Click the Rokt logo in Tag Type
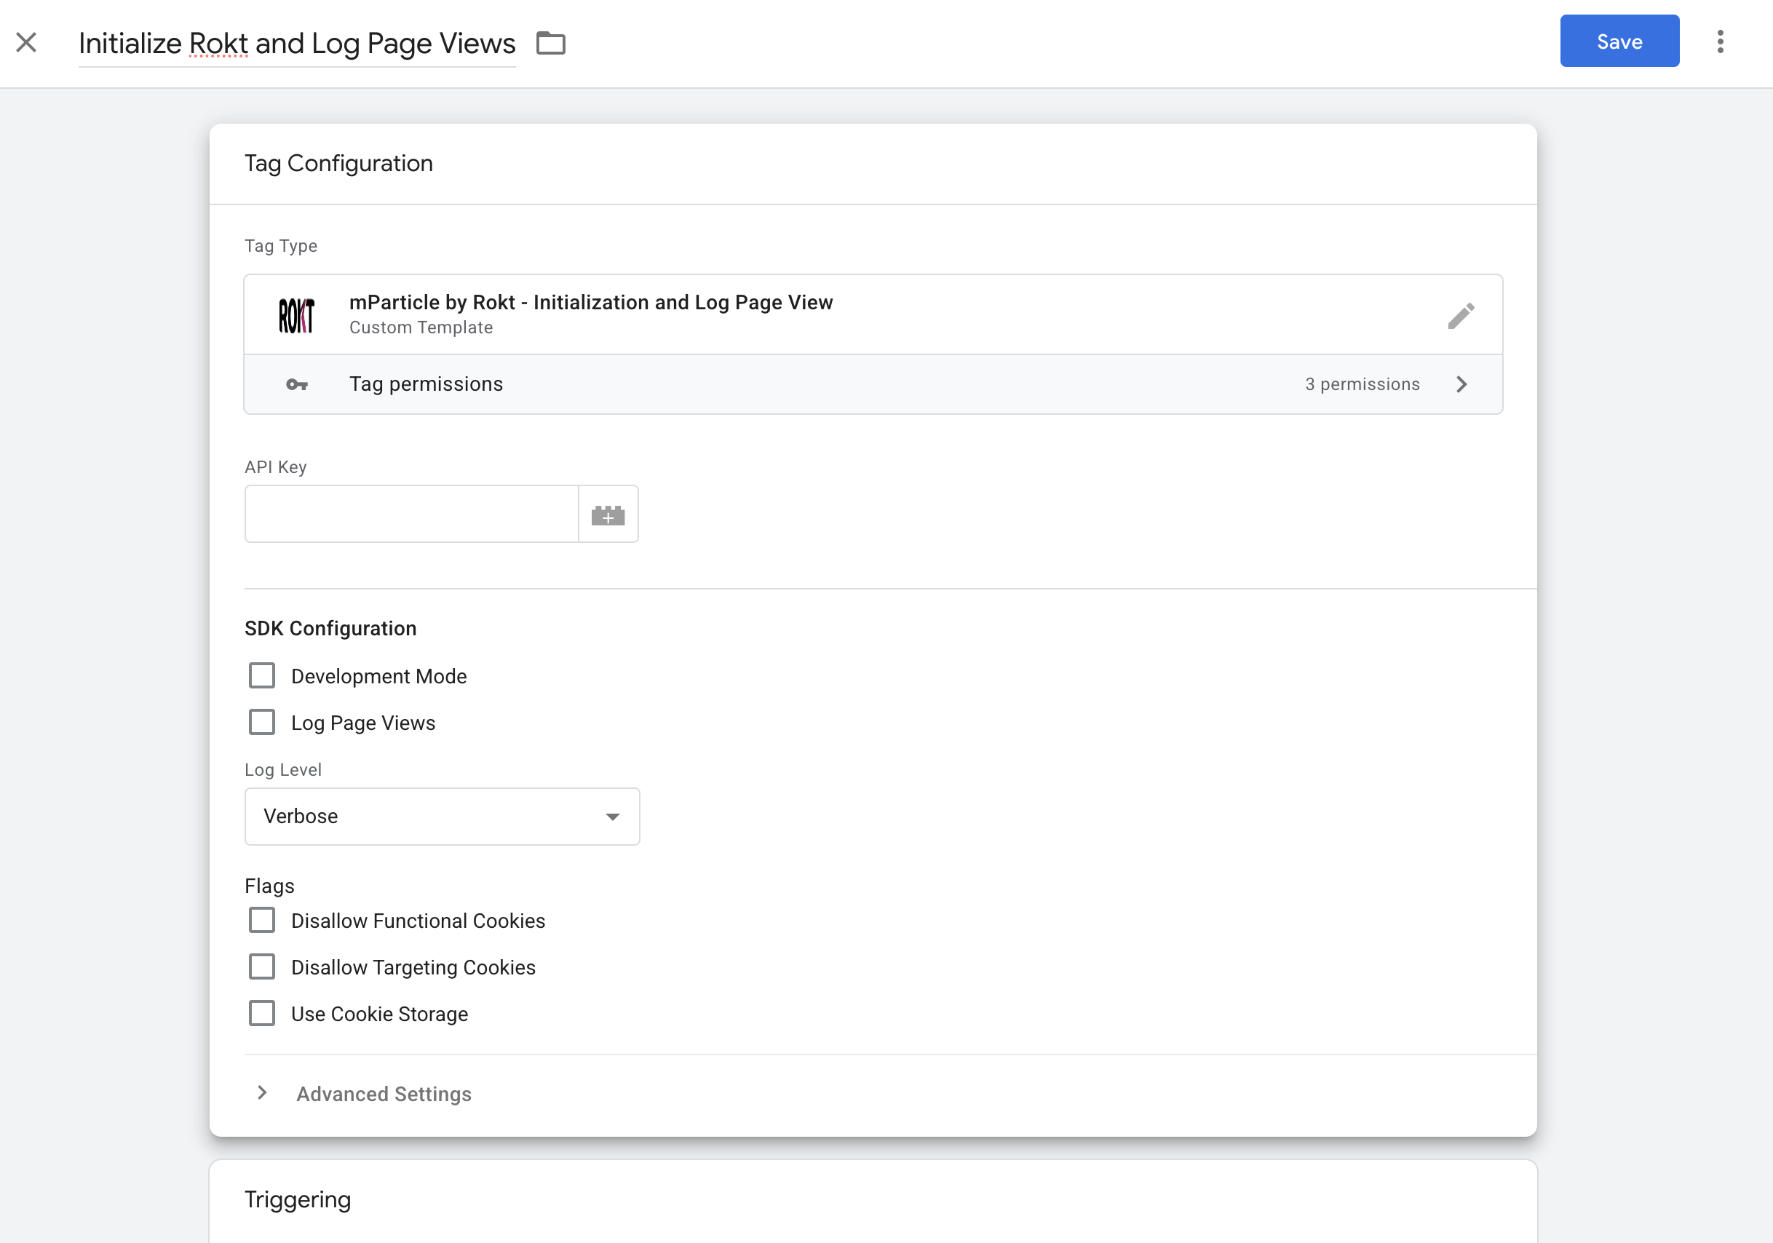This screenshot has height=1243, width=1773. coord(298,314)
